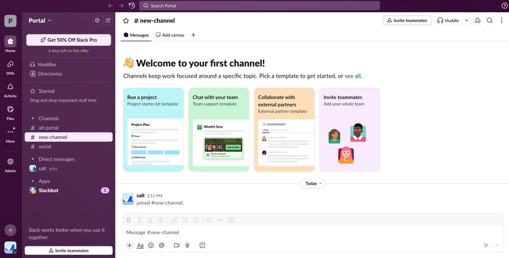Open channel more actions menu
Viewport: 509px width, 258px height.
(x=501, y=20)
